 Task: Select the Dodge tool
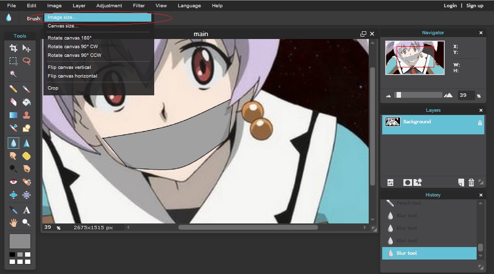13,169
